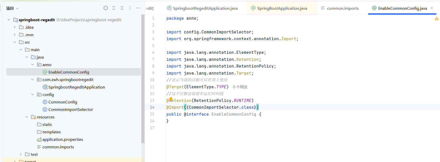Click line number 14 in gutter
This screenshot has width=440, height=162.
[x=152, y=107]
